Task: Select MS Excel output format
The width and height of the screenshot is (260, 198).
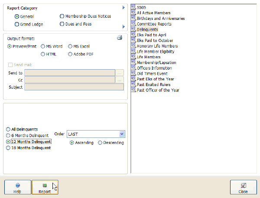Action: (x=70, y=46)
